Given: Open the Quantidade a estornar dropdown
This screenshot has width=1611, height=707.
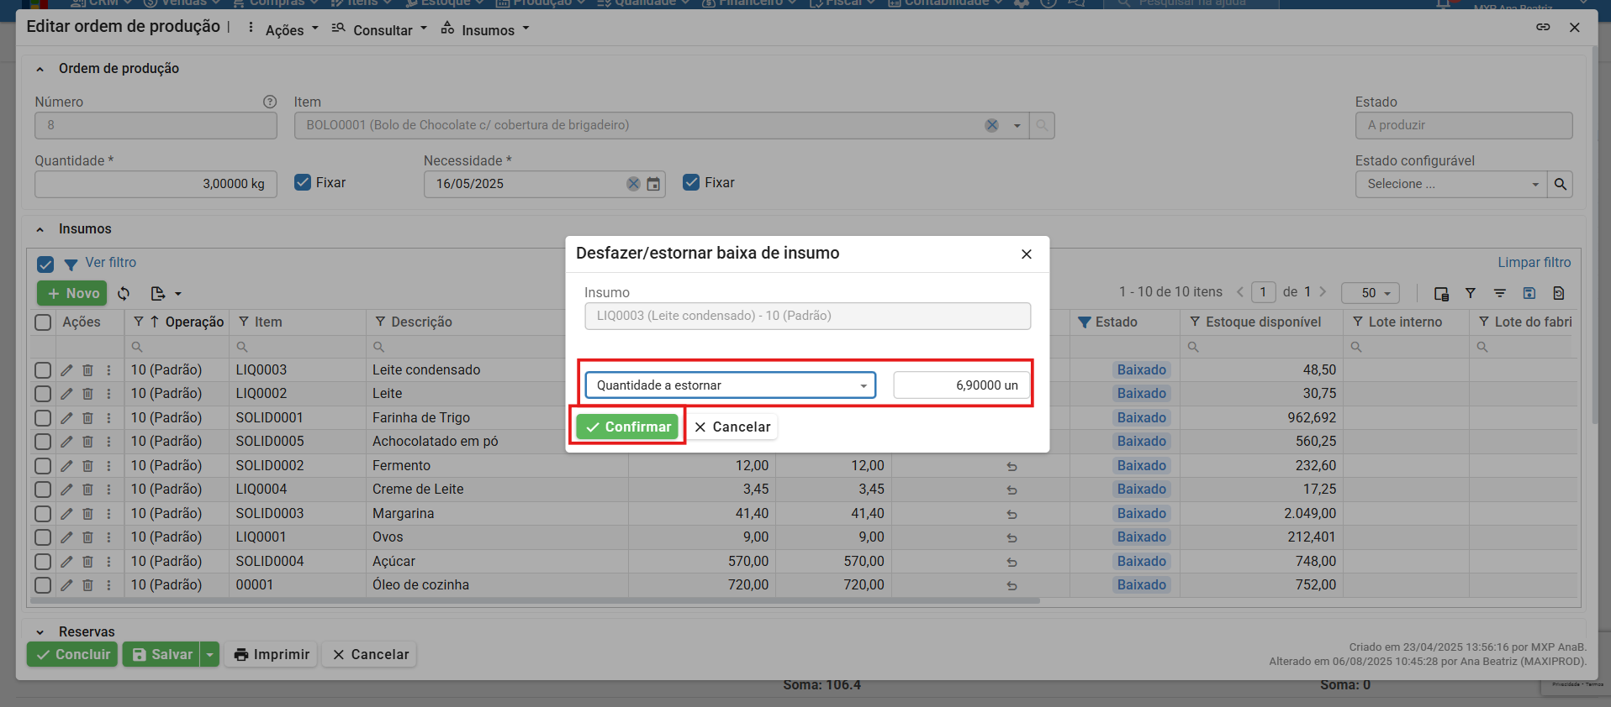Looking at the screenshot, I should 730,385.
